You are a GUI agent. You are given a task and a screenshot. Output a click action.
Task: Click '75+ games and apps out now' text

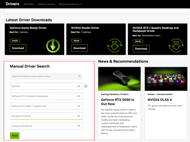pyautogui.click(x=165, y=107)
